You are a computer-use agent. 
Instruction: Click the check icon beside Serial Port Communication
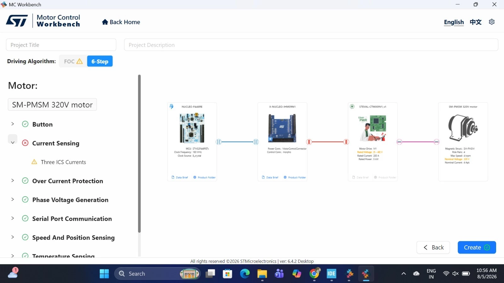click(25, 219)
